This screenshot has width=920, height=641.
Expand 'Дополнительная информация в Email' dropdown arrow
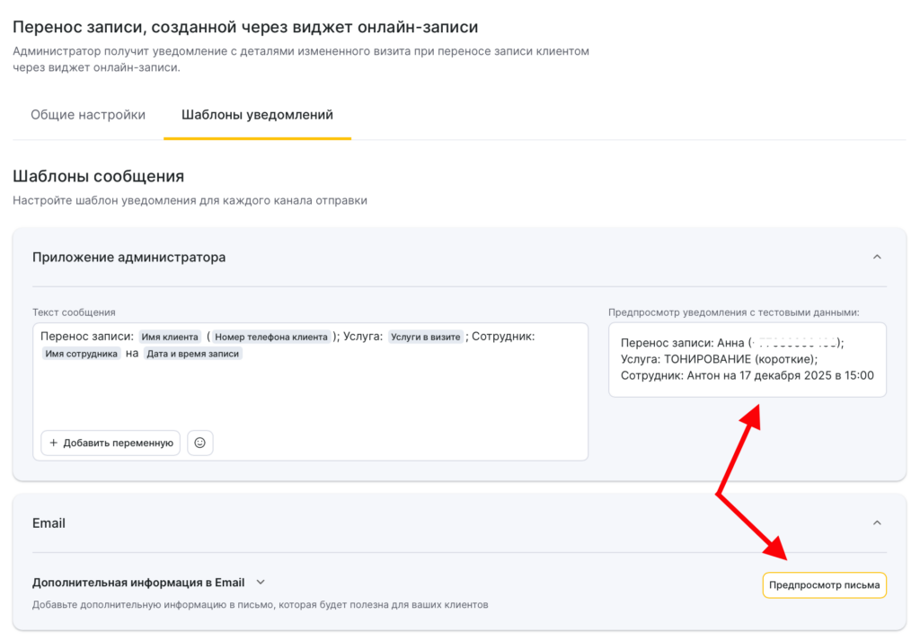point(261,583)
